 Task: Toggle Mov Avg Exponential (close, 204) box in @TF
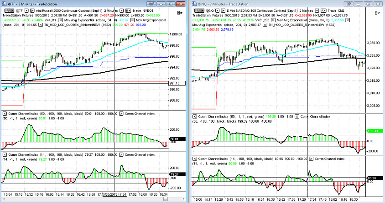(132, 20)
